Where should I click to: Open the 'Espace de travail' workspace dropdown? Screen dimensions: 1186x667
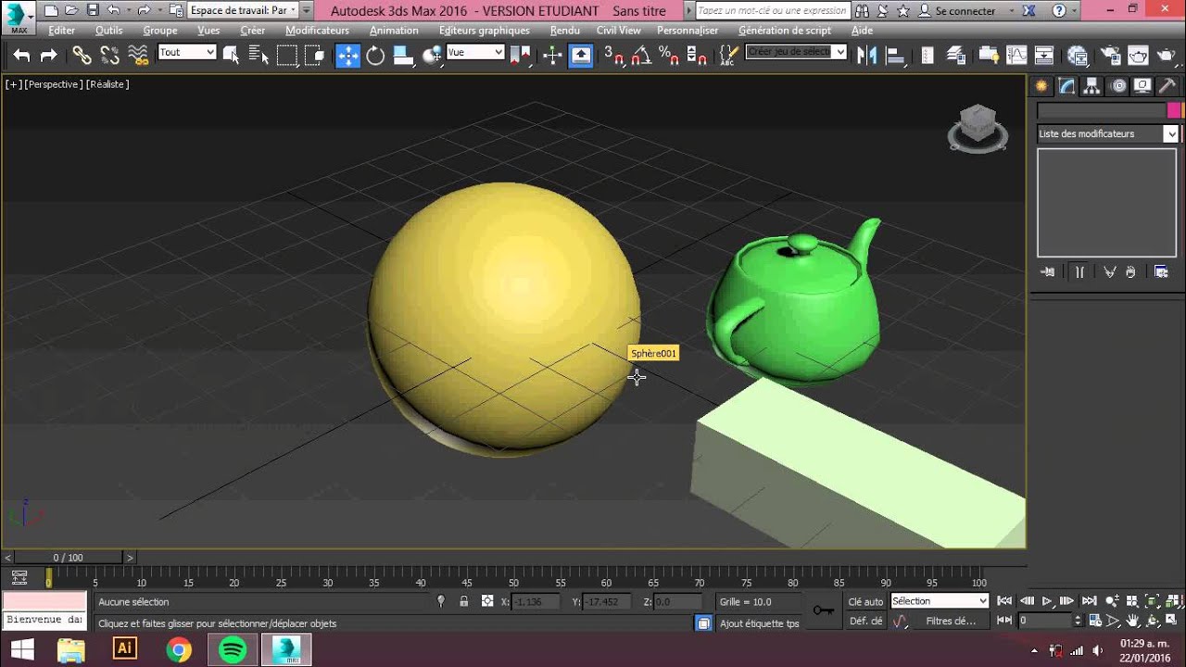tap(243, 10)
